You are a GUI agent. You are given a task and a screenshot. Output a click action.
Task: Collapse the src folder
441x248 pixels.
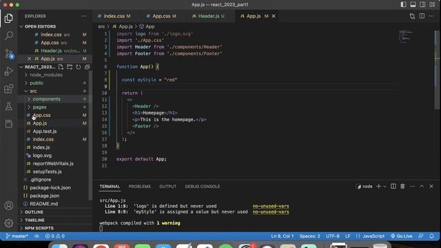pyautogui.click(x=26, y=91)
